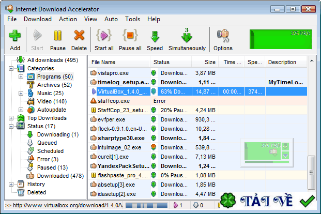This screenshot has height=214, width=321.
Task: Click the green speed graph in toolbar
Action: point(281,39)
